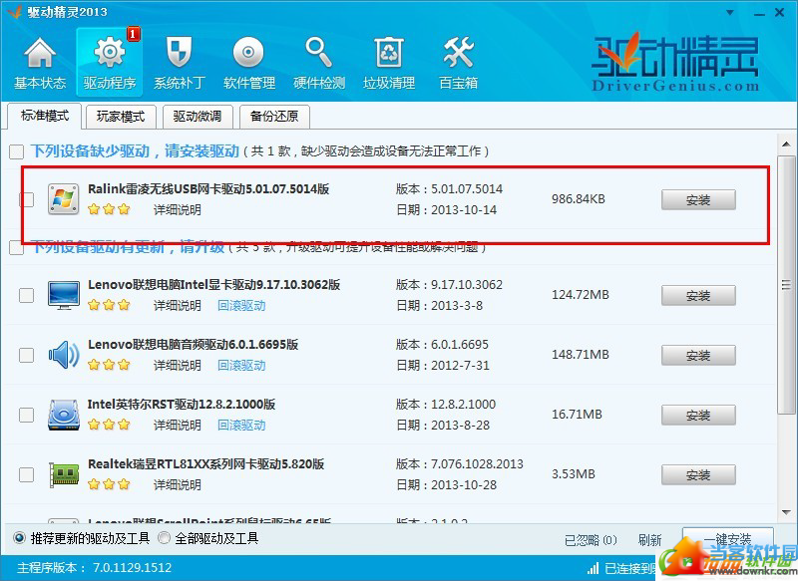Install the Realtek RTL81XX network driver
The image size is (798, 581).
698,474
